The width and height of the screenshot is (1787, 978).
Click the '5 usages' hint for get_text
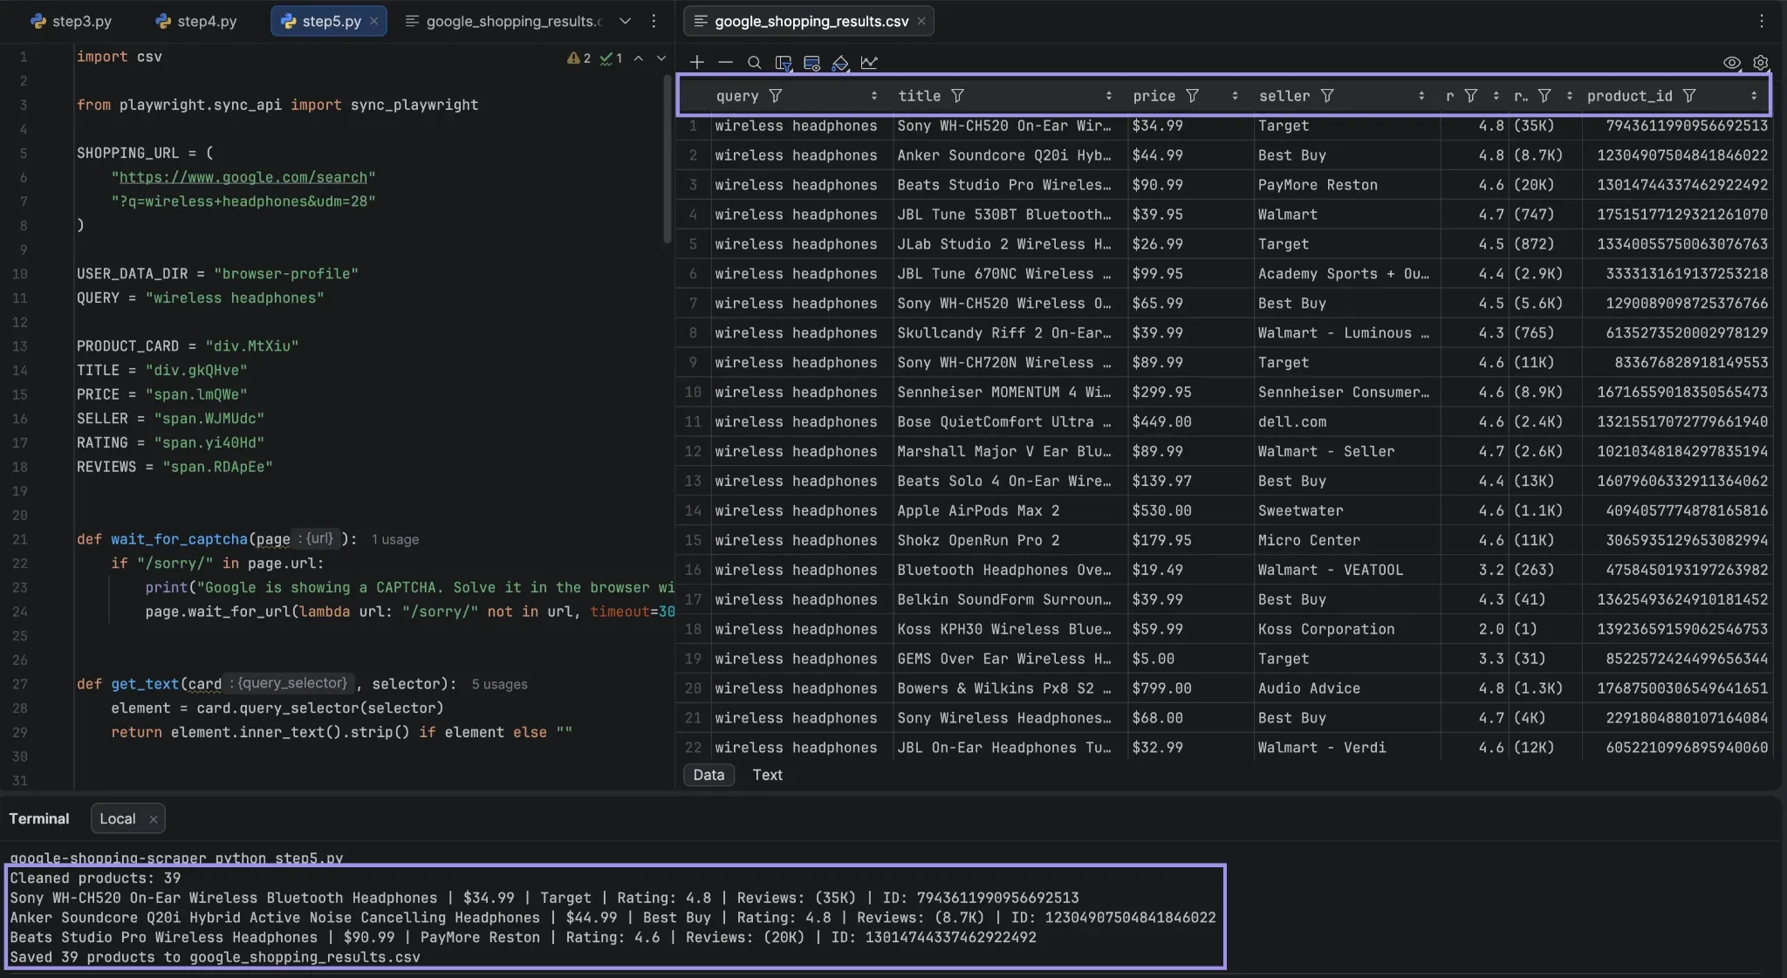click(x=499, y=684)
